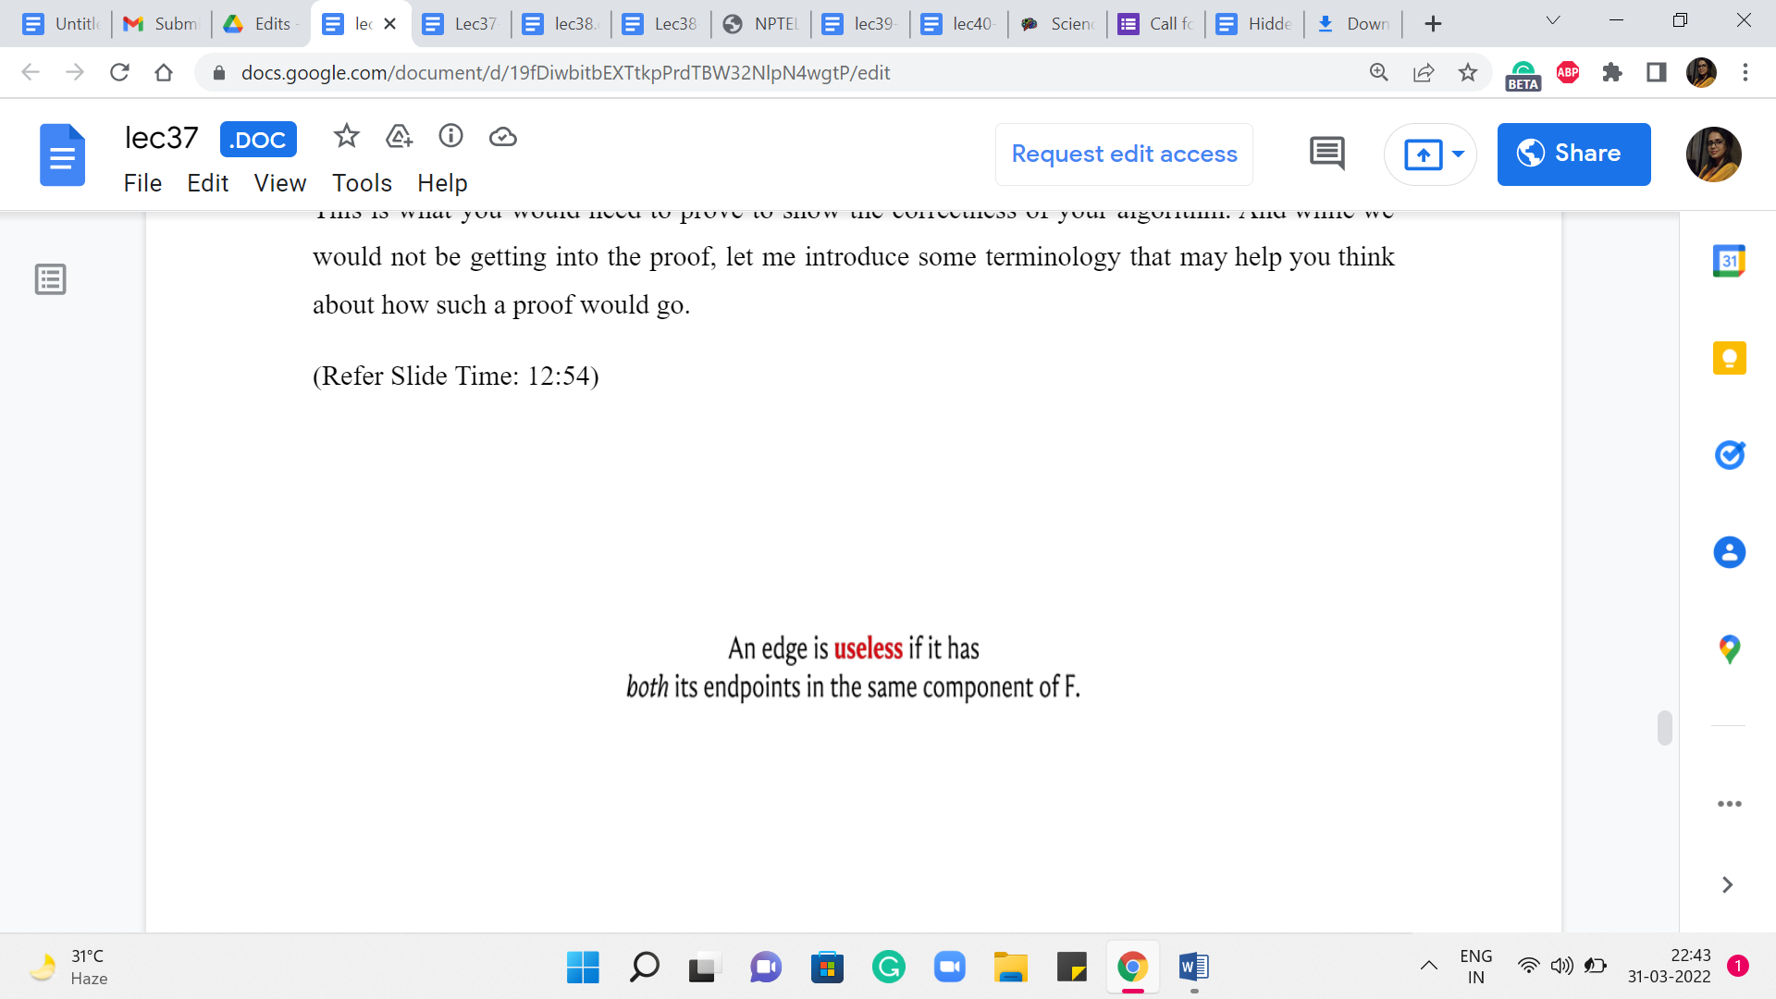The image size is (1776, 999).
Task: Open comment history icon
Action: coord(1326,154)
